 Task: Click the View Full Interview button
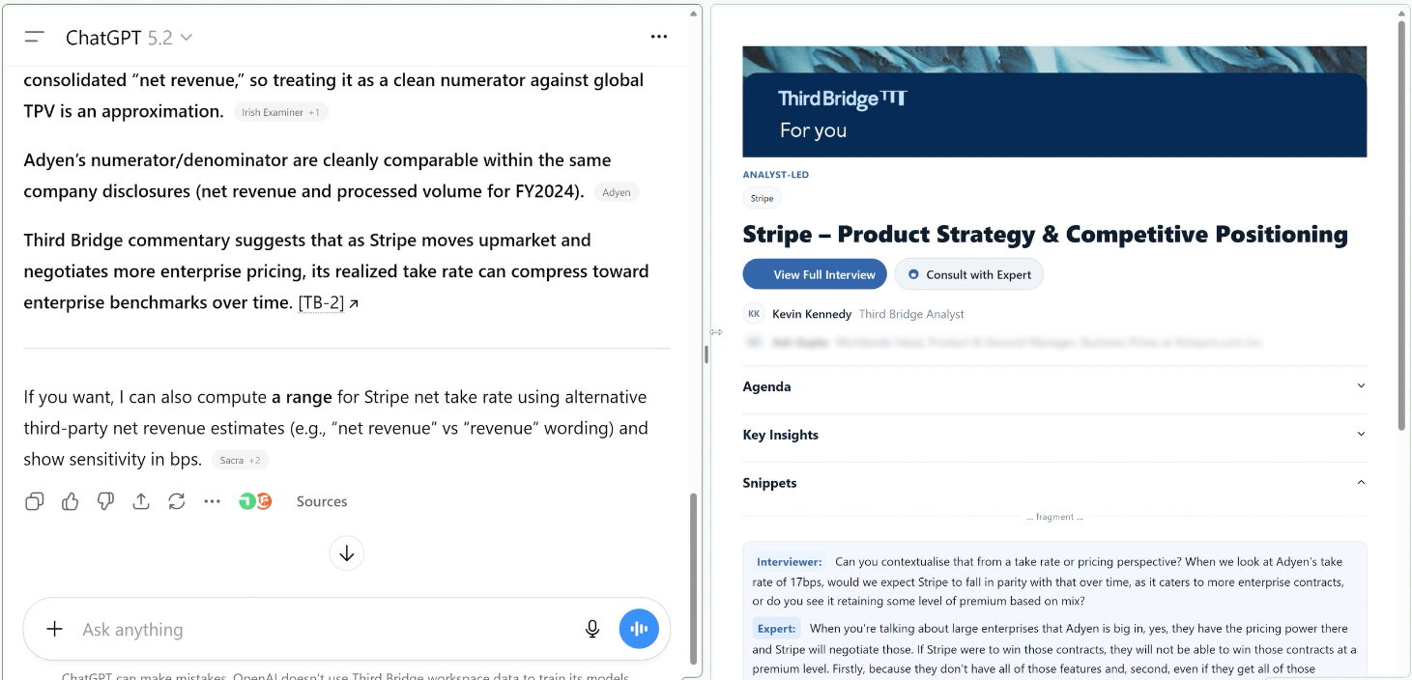point(815,274)
